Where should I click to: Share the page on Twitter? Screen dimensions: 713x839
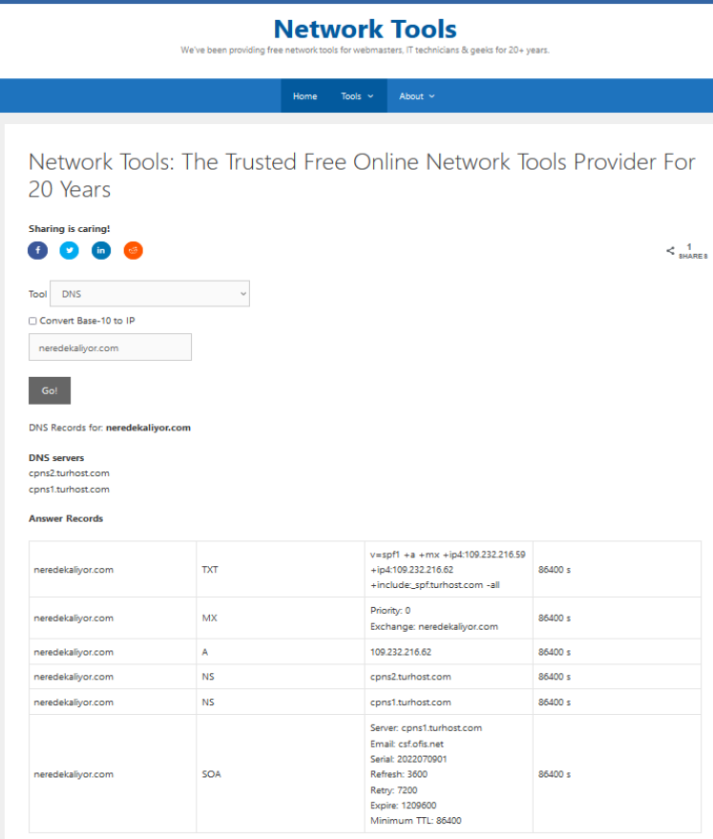click(x=69, y=250)
